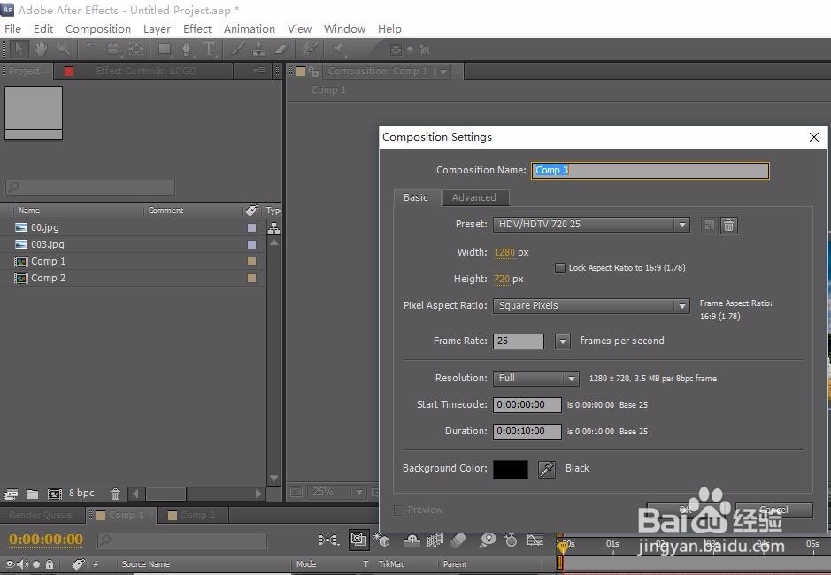The width and height of the screenshot is (831, 575).
Task: Select the Unified Camera tool
Action: tap(113, 50)
